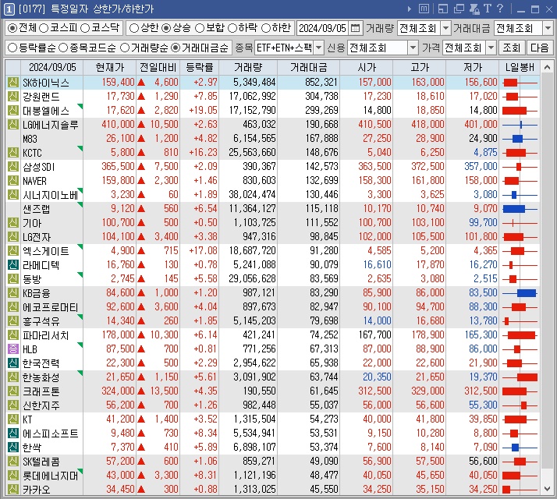Click the 신 badge next to 라메디텍
The image size is (557, 499).
(x=13, y=265)
